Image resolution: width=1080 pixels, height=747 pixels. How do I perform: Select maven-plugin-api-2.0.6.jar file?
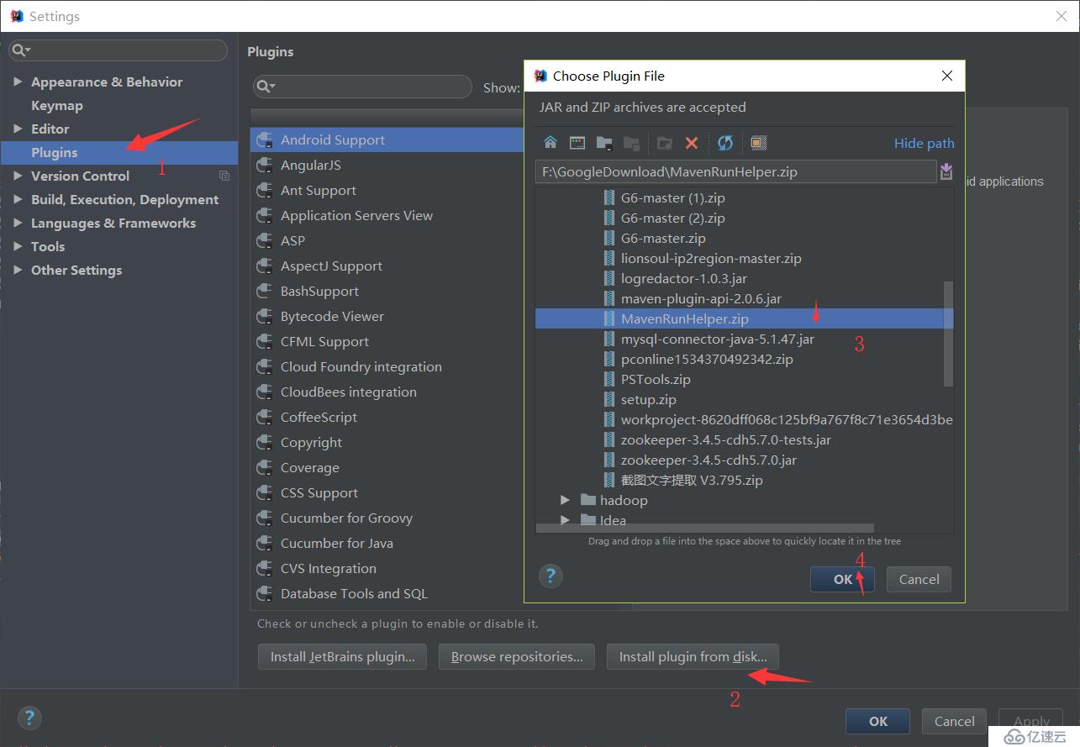click(701, 298)
